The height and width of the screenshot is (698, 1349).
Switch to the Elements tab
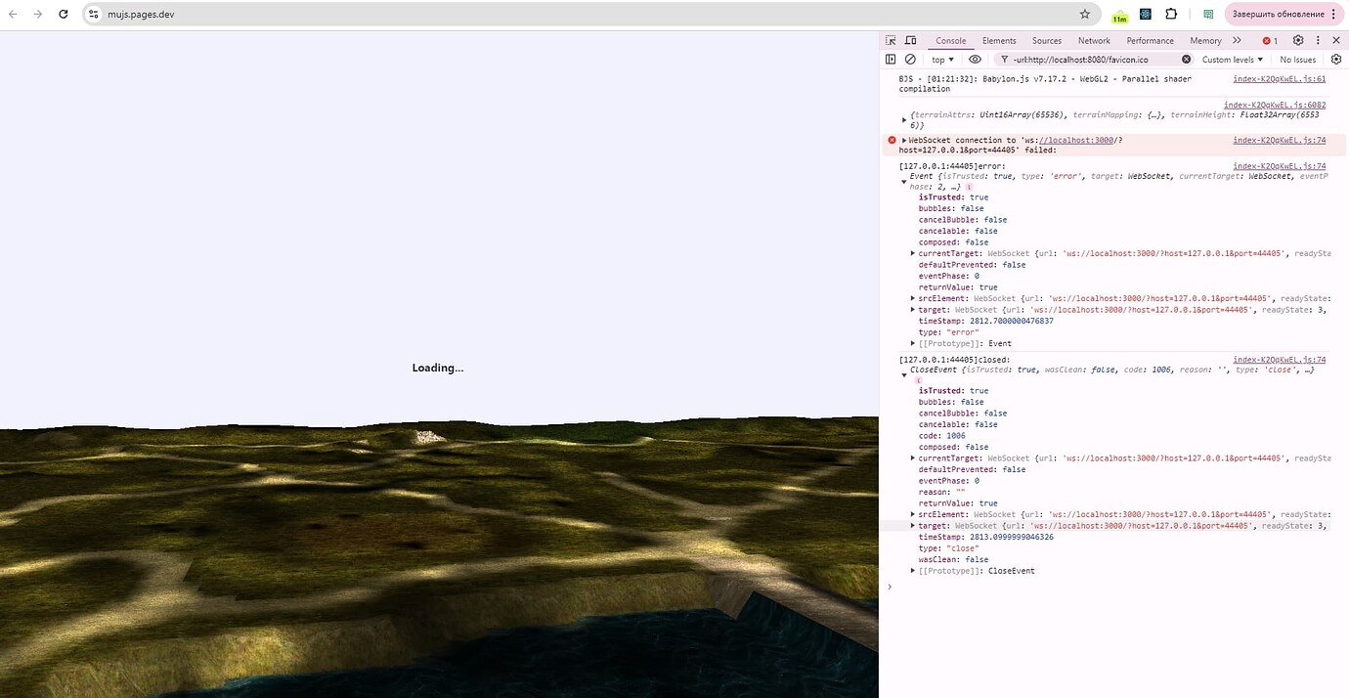[x=998, y=40]
